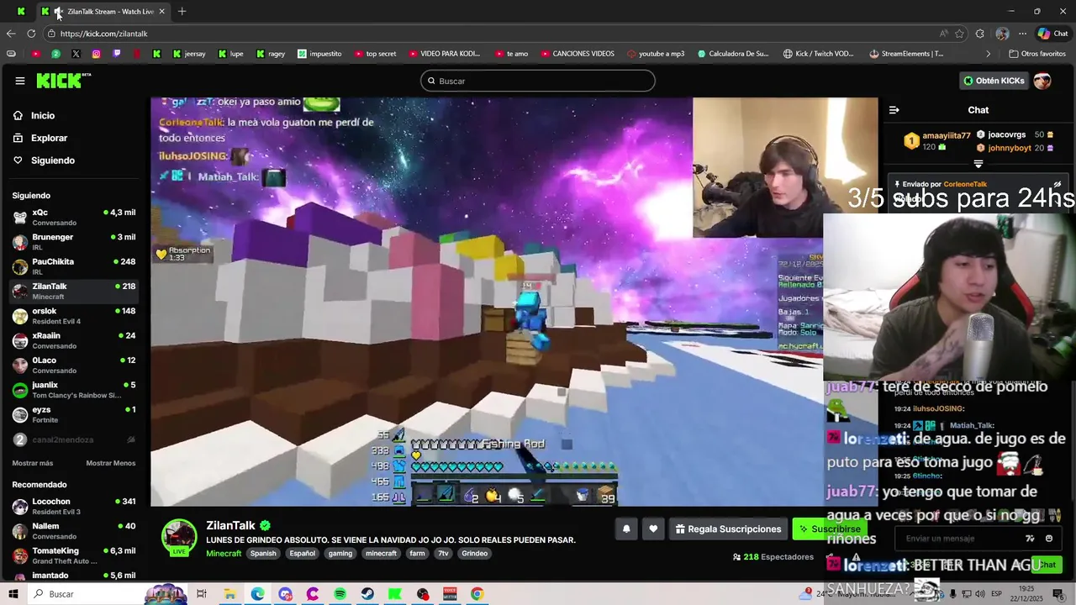Collapse chat panel arrow icon
Viewport: 1076px width, 605px height.
(894, 110)
